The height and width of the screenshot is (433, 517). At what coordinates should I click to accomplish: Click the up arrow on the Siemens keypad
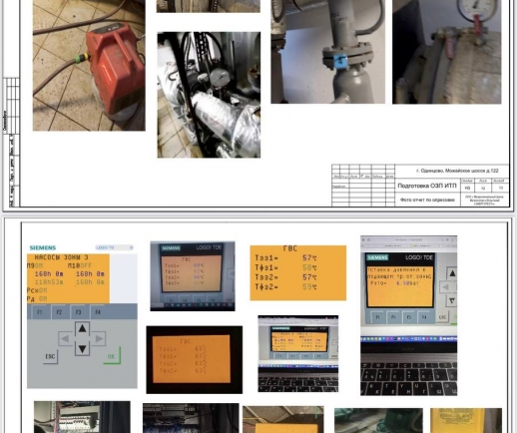(x=82, y=329)
